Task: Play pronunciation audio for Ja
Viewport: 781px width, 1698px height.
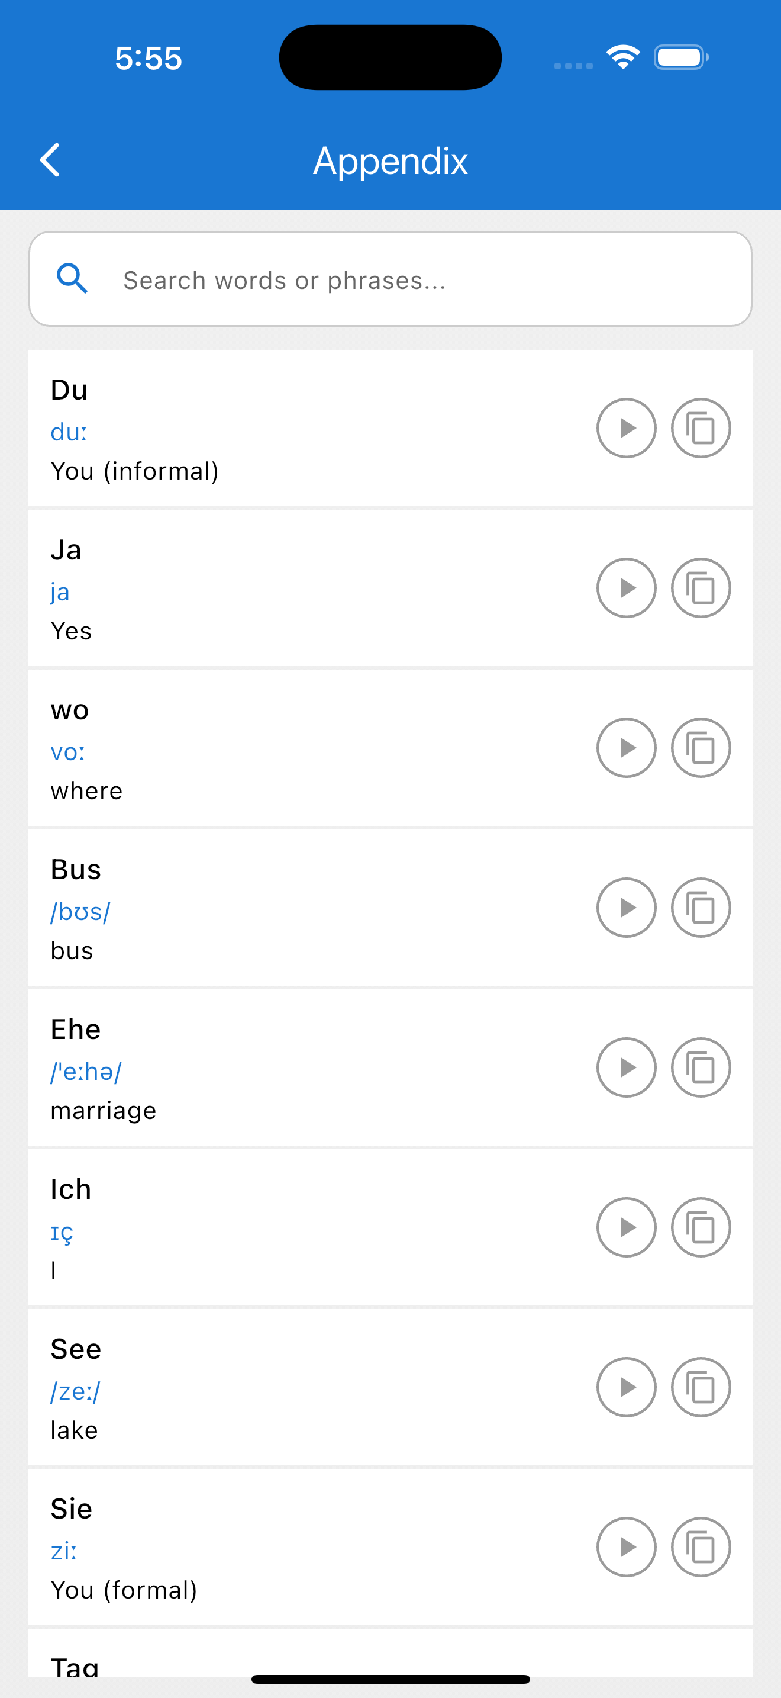Action: coord(626,588)
